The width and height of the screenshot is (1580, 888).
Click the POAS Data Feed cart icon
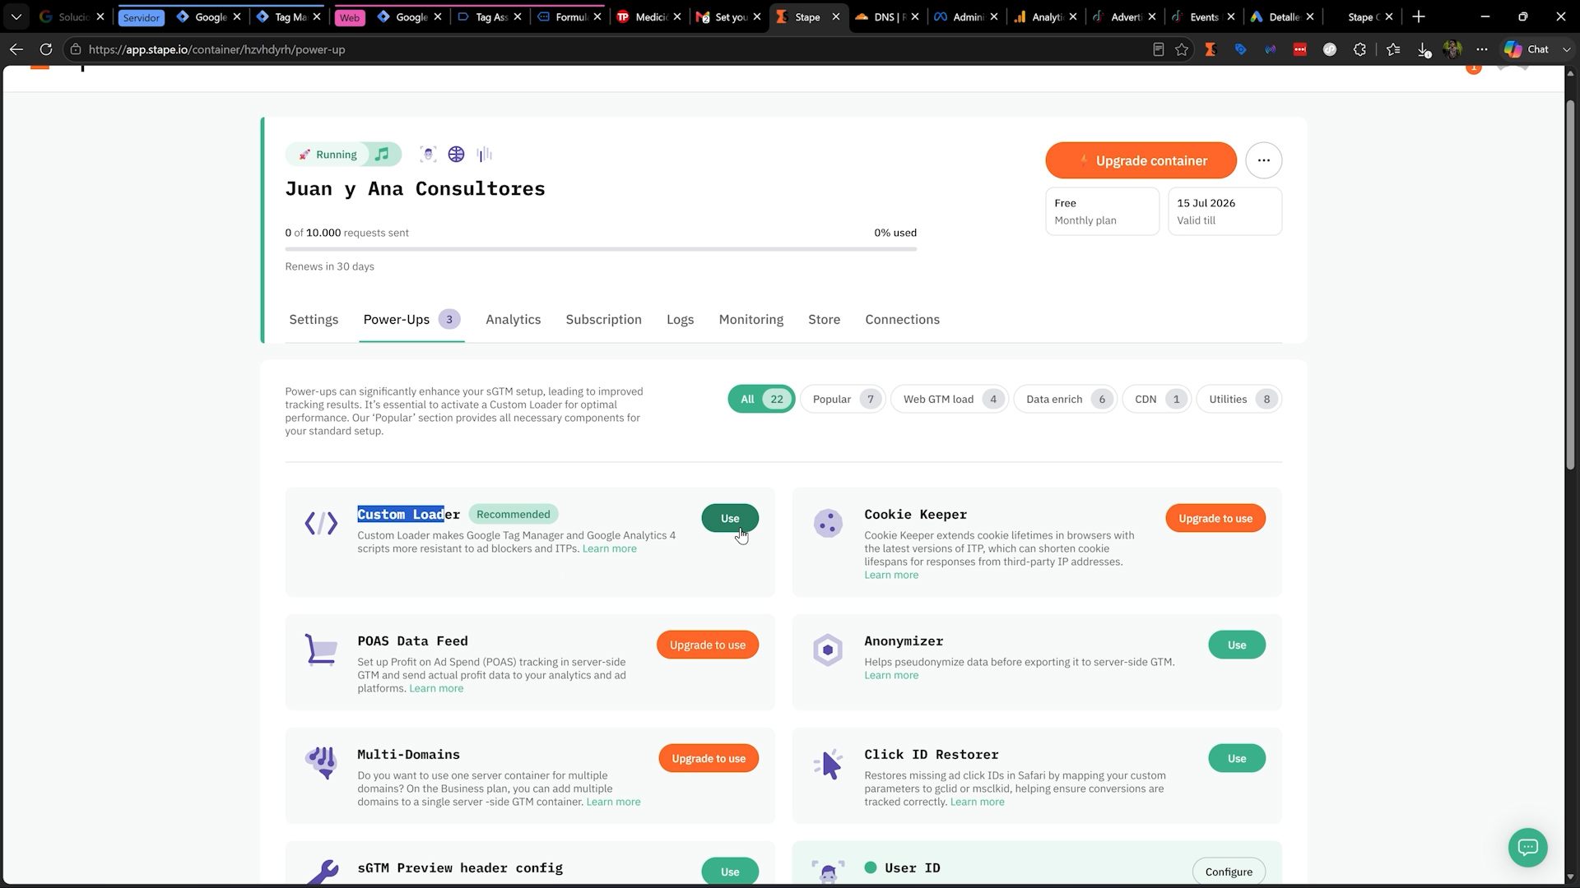click(x=321, y=650)
